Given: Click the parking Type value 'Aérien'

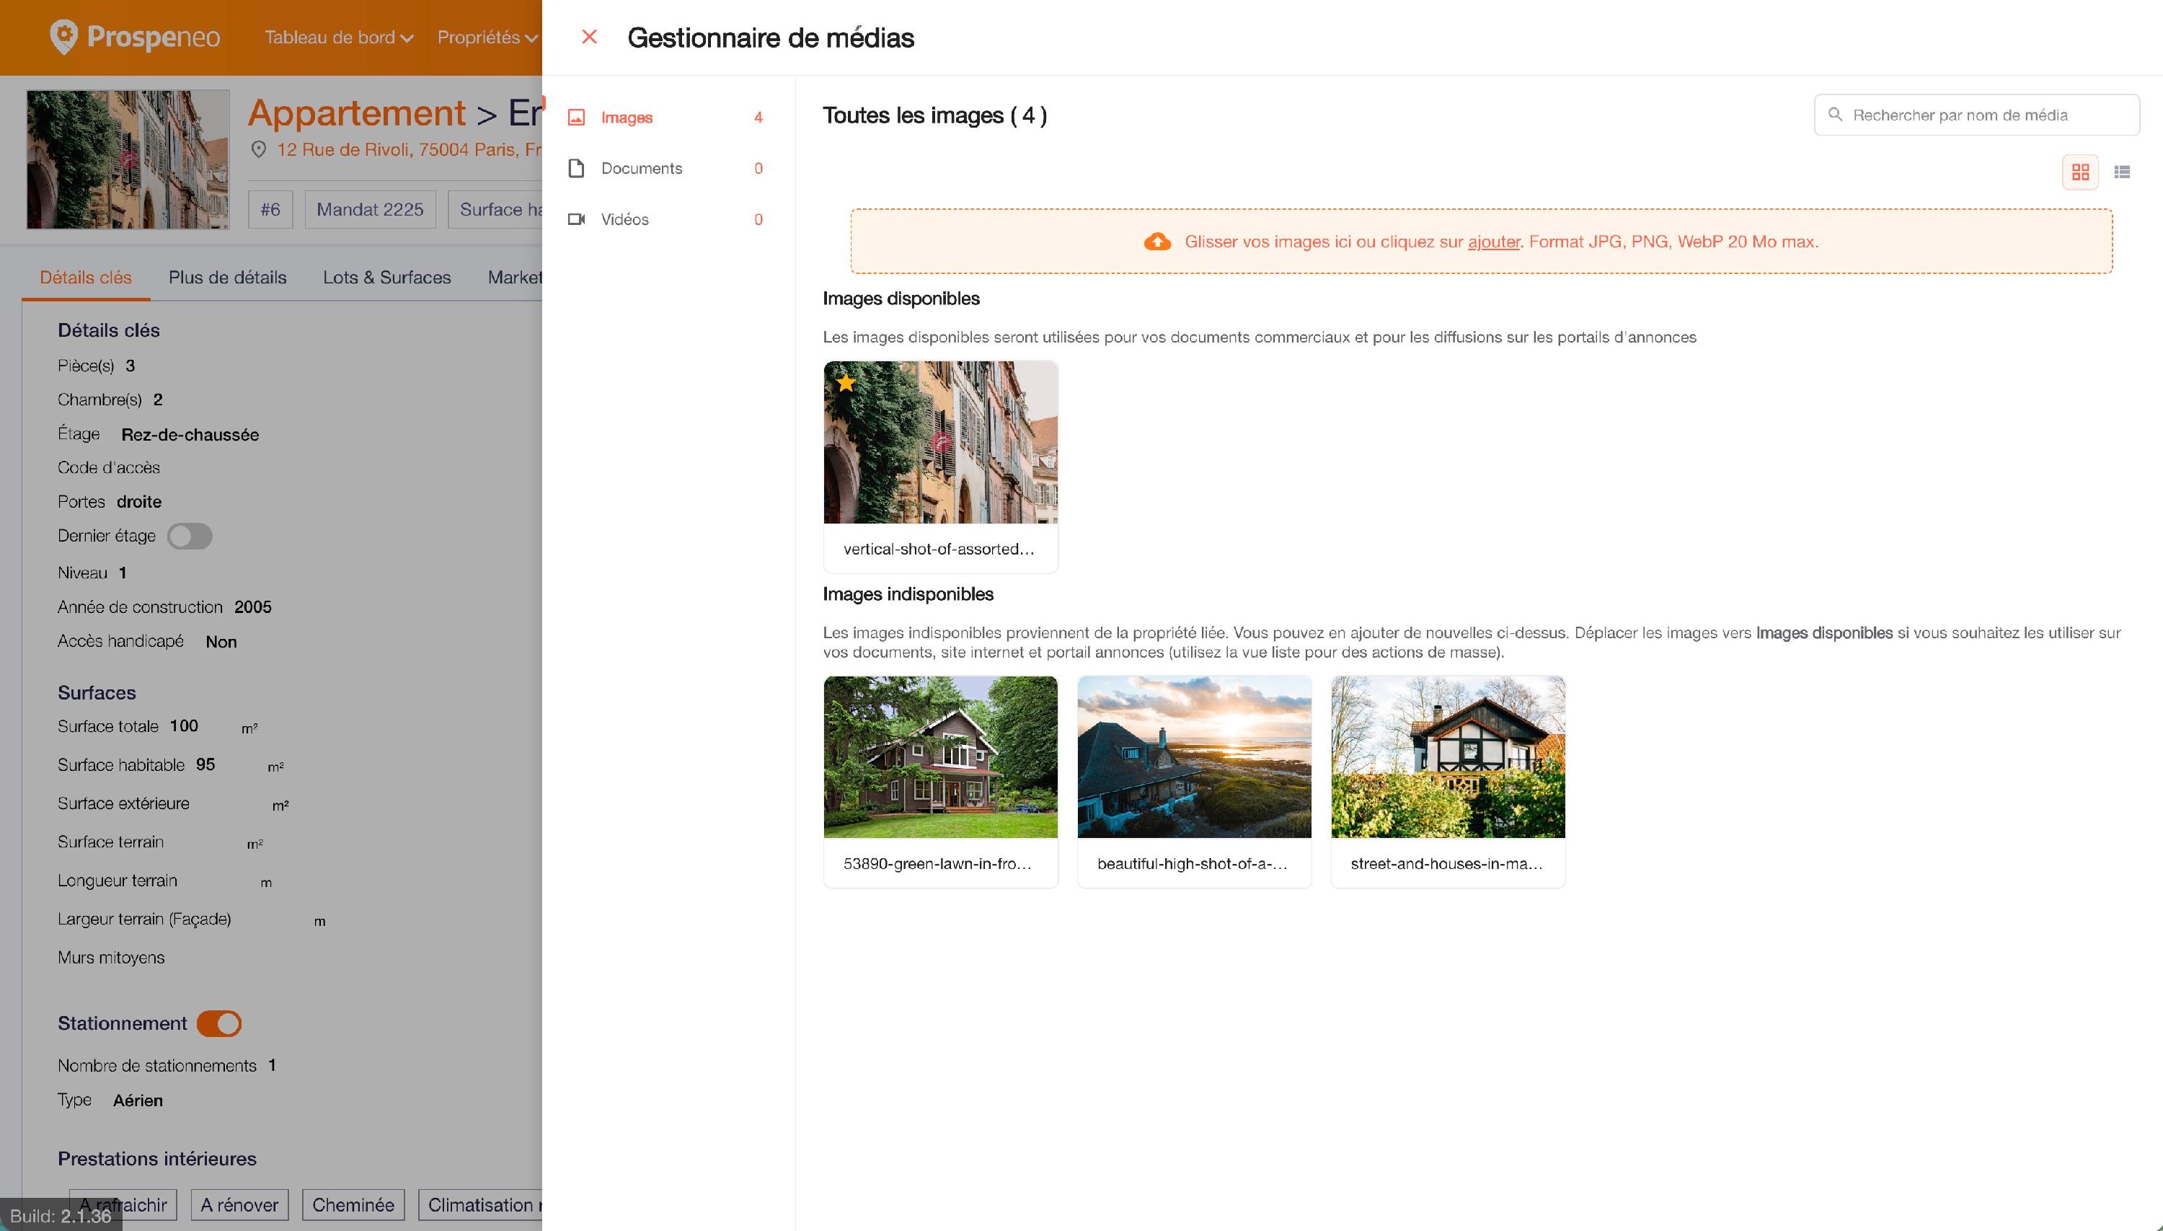Looking at the screenshot, I should (x=138, y=1100).
